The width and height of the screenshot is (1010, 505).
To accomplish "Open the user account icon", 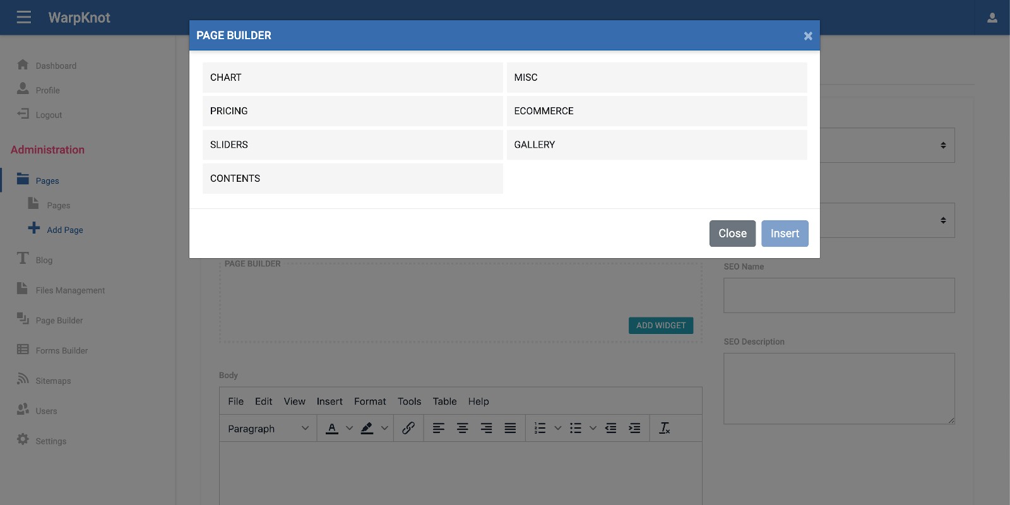I will coord(992,18).
